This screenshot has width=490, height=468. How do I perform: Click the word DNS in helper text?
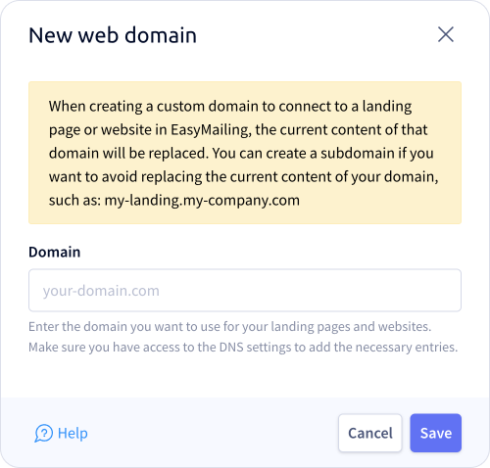pyautogui.click(x=231, y=347)
